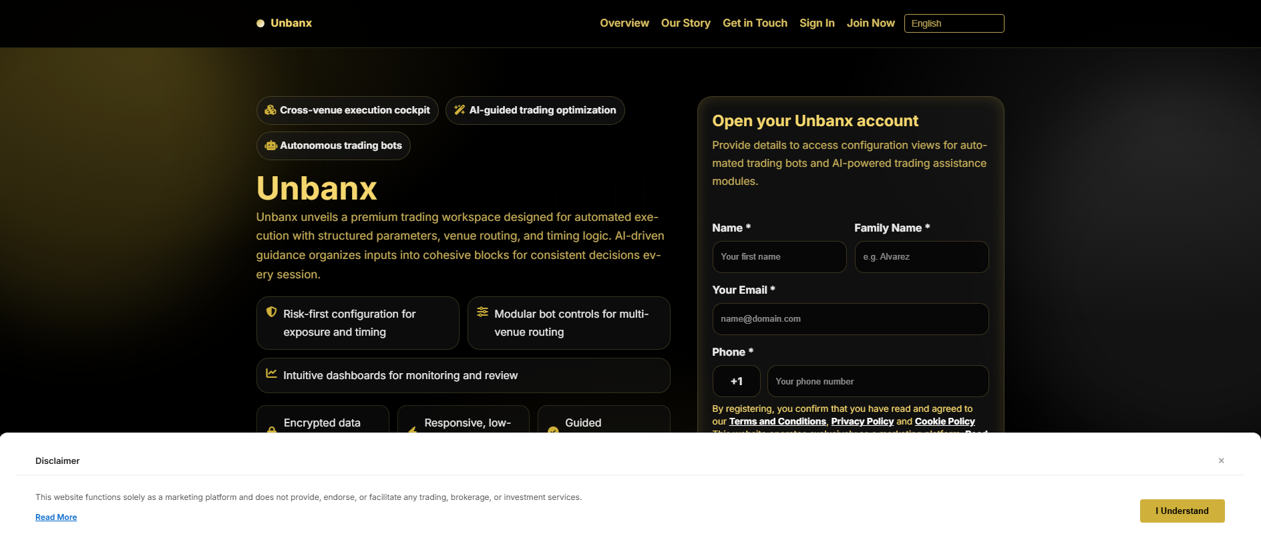Open the Read More disclaimer link
The height and width of the screenshot is (546, 1261).
[x=56, y=517]
